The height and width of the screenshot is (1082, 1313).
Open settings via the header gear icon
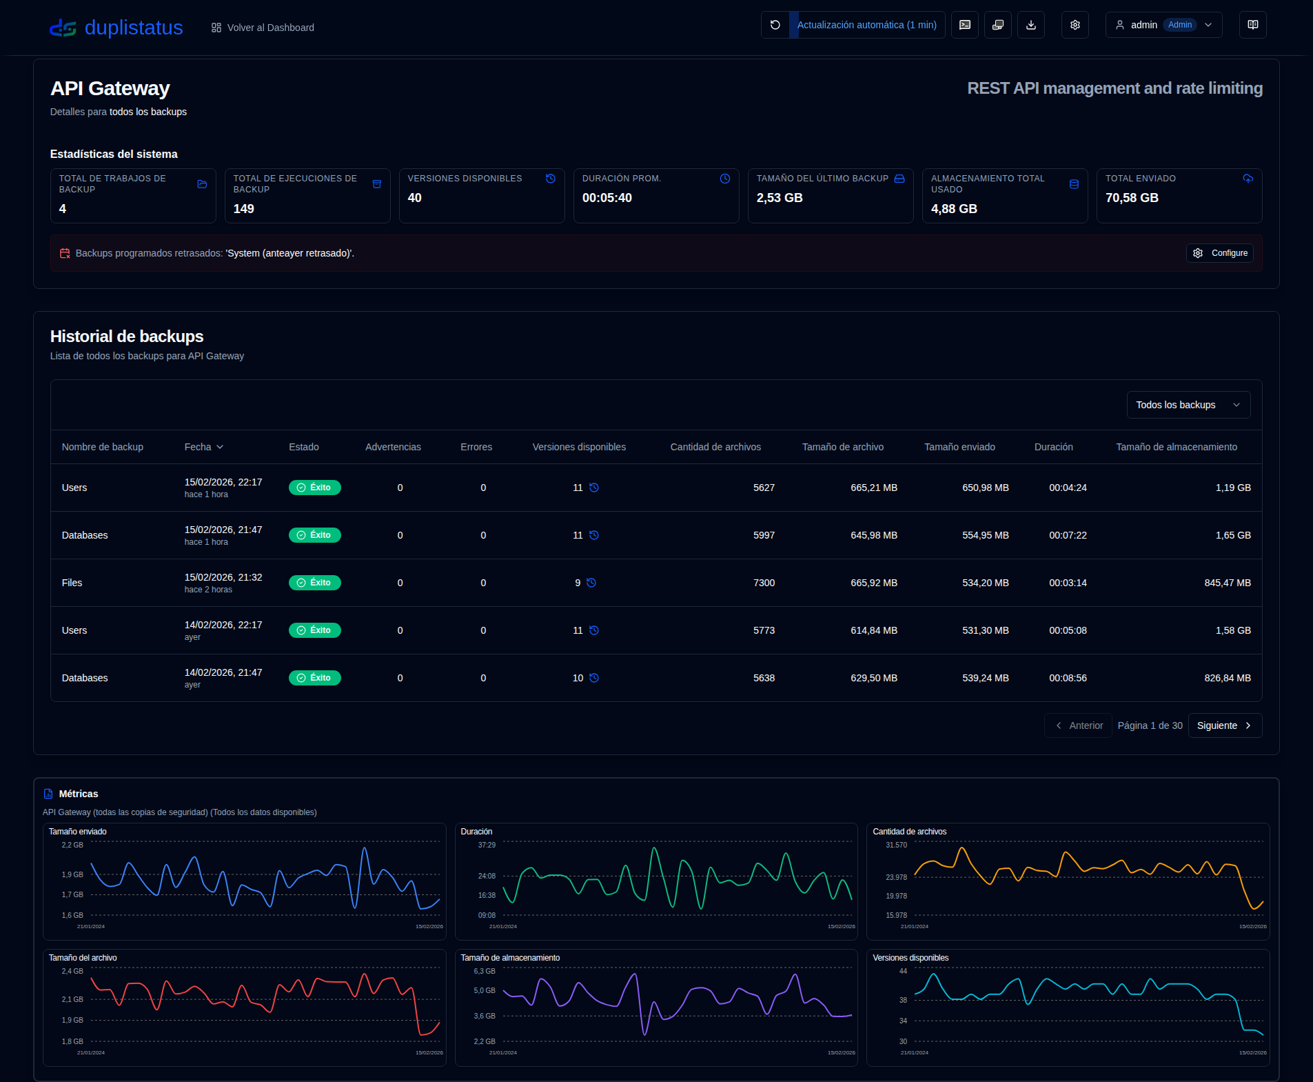[1075, 25]
